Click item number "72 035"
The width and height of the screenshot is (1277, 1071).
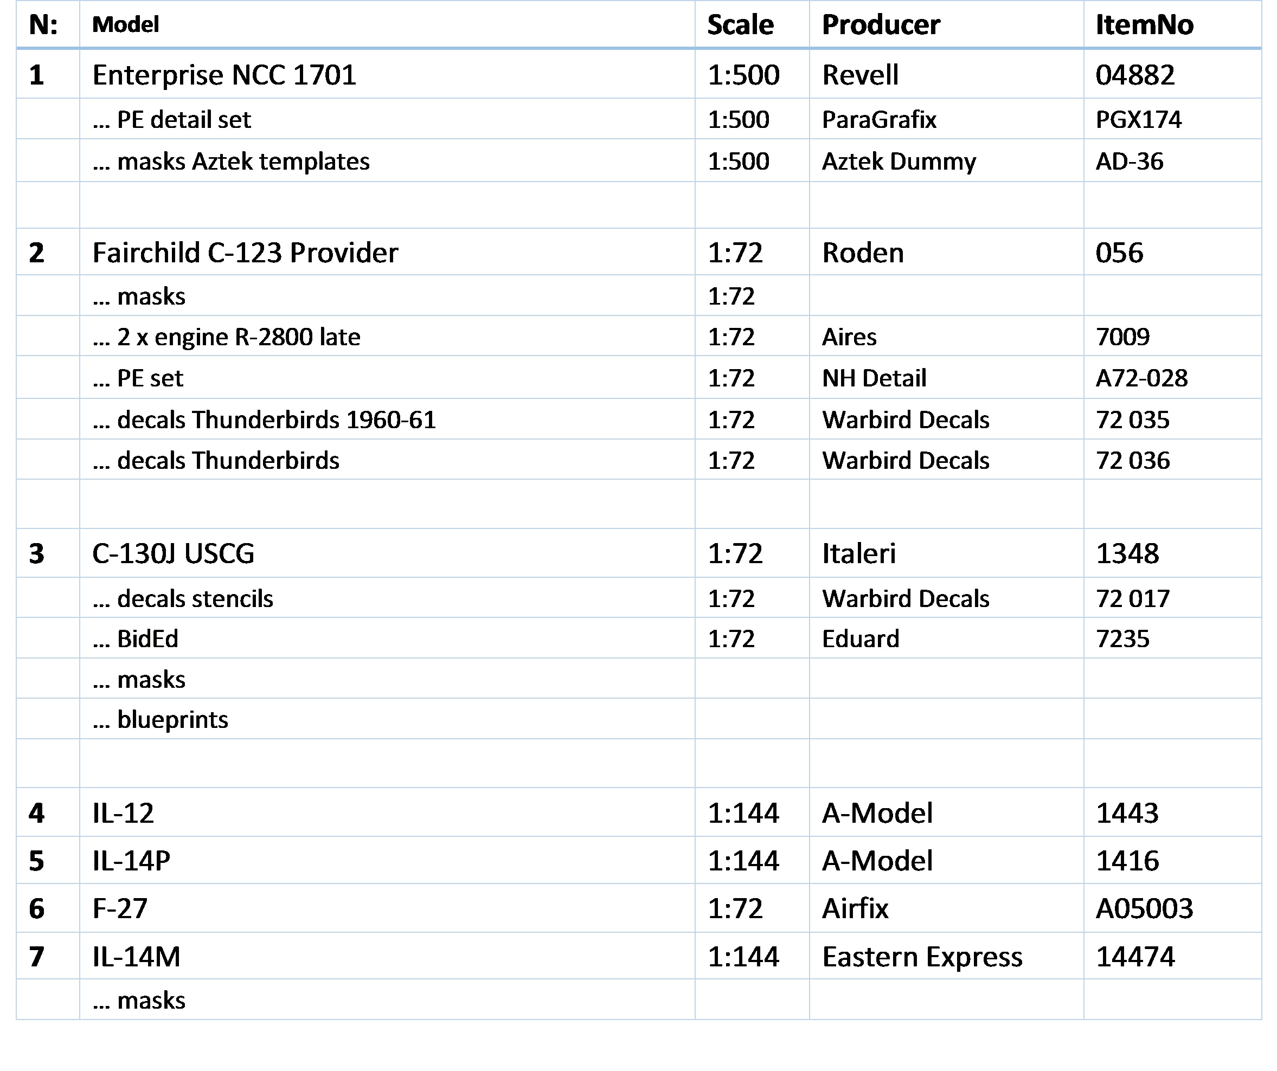1132,420
